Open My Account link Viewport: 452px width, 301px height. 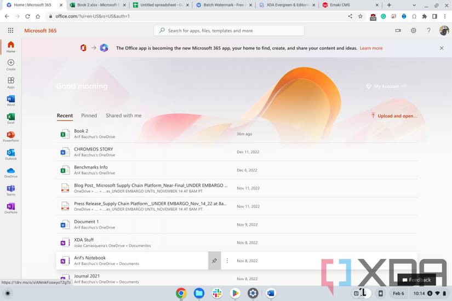(386, 86)
